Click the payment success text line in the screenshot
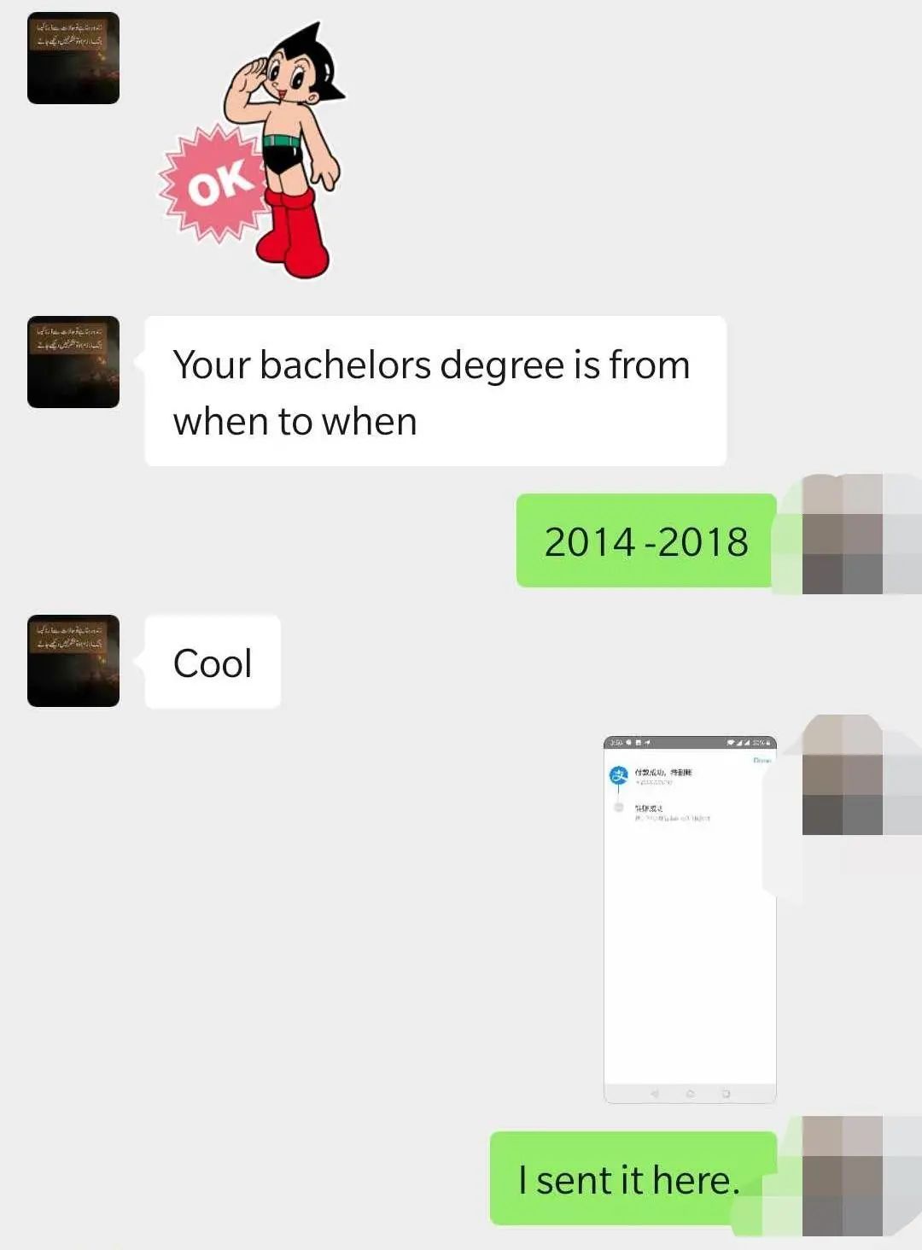The width and height of the screenshot is (922, 1250). coord(663,772)
